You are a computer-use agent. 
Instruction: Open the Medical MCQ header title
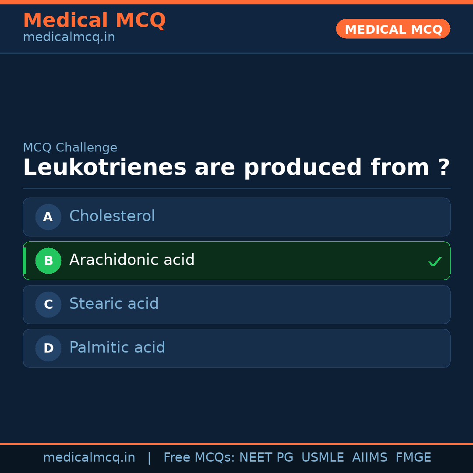tap(94, 21)
